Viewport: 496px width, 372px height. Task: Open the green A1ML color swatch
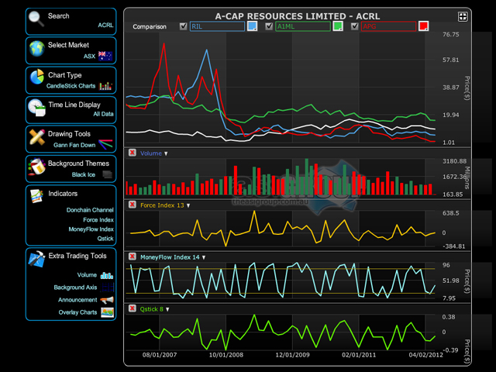pos(338,26)
